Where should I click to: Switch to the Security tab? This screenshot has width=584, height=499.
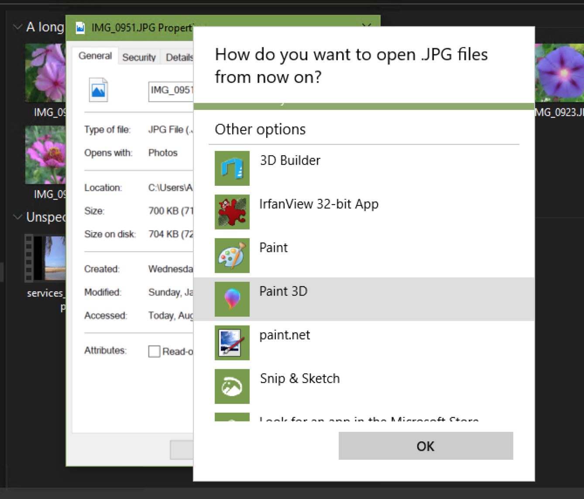click(x=138, y=57)
